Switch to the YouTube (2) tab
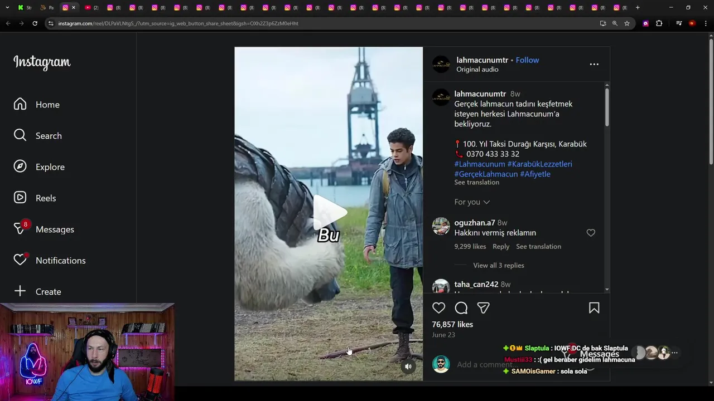This screenshot has width=714, height=401. [91, 7]
